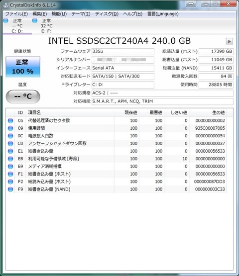Click the blue status orb for C: D: disk
This screenshot has width=239, height=276.
pos(6,20)
